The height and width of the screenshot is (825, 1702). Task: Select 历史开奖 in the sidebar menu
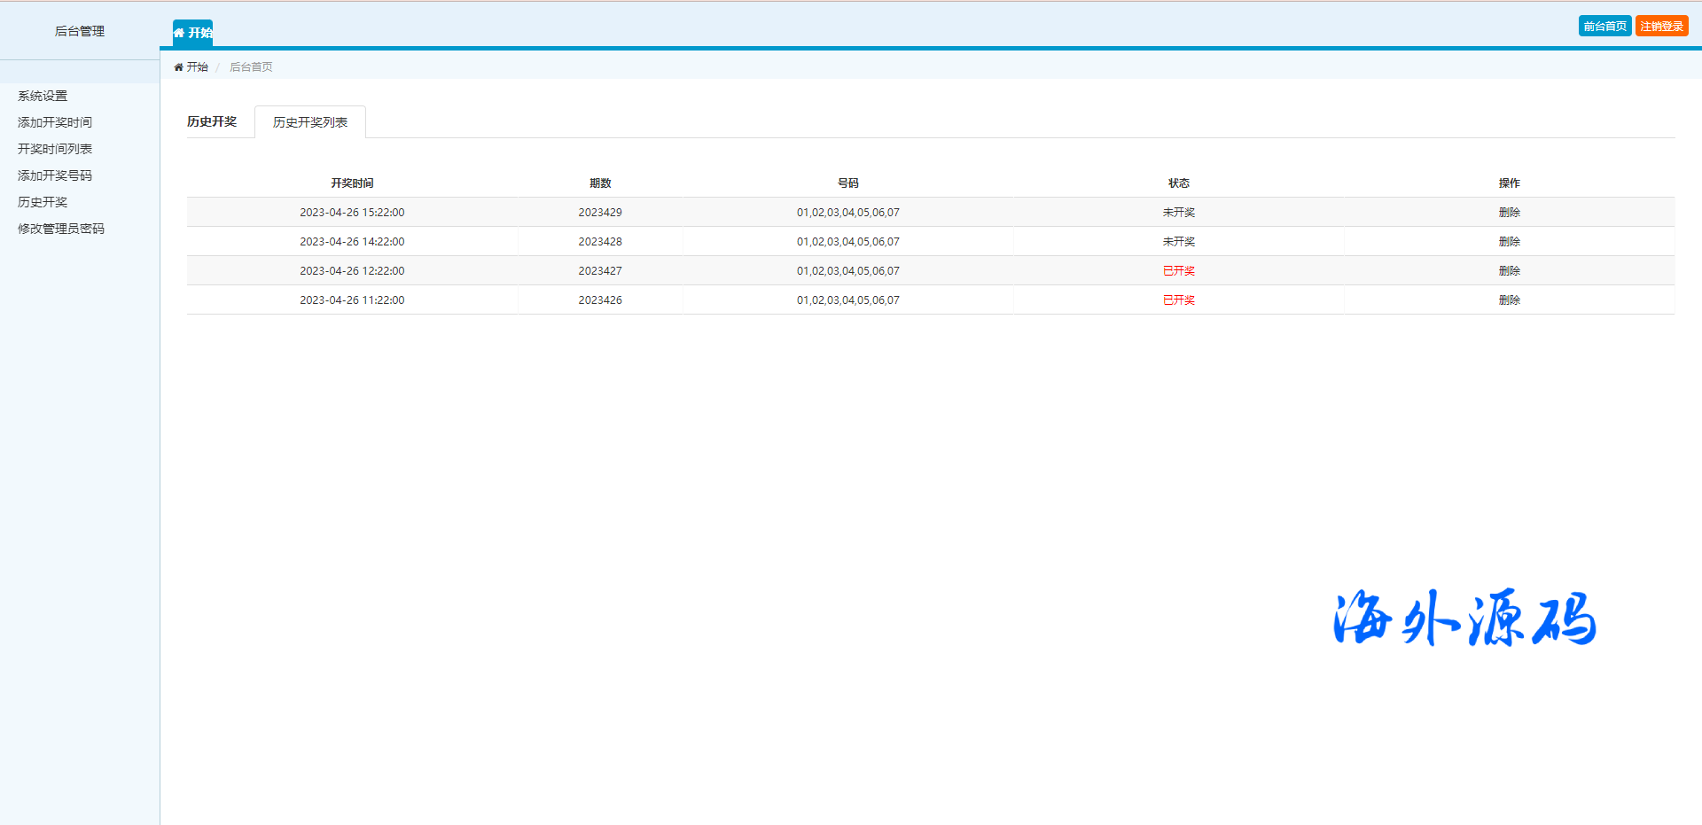pos(43,202)
